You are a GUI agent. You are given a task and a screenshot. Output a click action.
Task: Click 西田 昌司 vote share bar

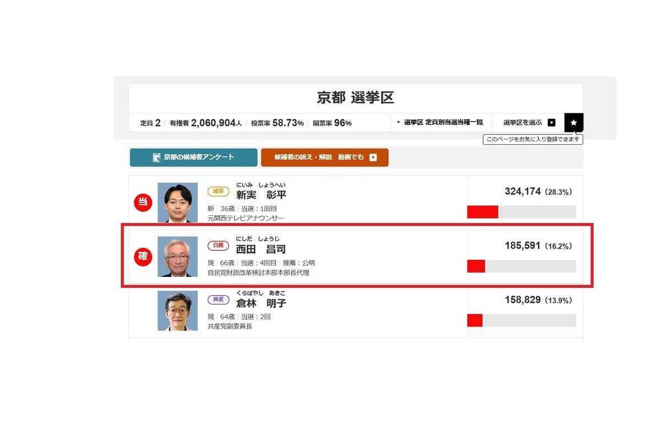(522, 266)
